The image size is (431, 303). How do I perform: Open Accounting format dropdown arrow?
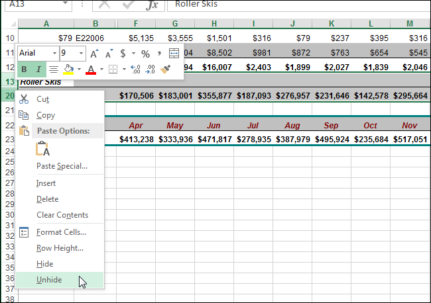click(133, 53)
